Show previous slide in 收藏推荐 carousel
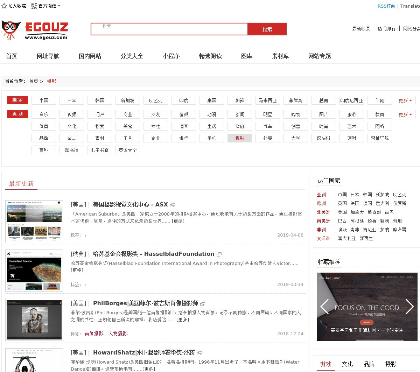This screenshot has width=420, height=372. 324,307
